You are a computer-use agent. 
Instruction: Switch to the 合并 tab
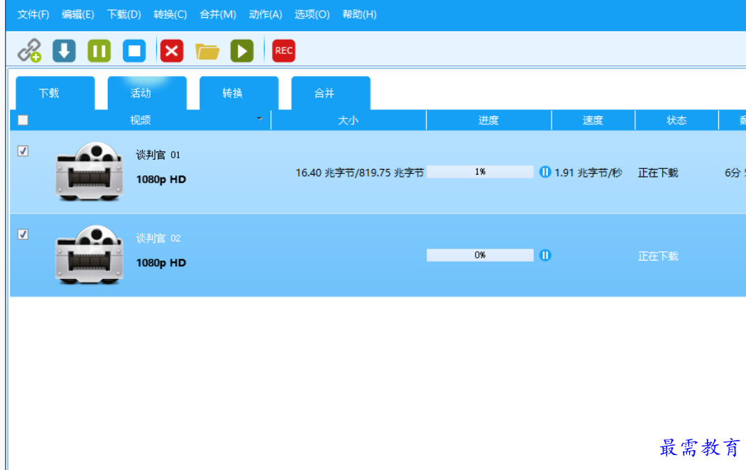point(331,93)
